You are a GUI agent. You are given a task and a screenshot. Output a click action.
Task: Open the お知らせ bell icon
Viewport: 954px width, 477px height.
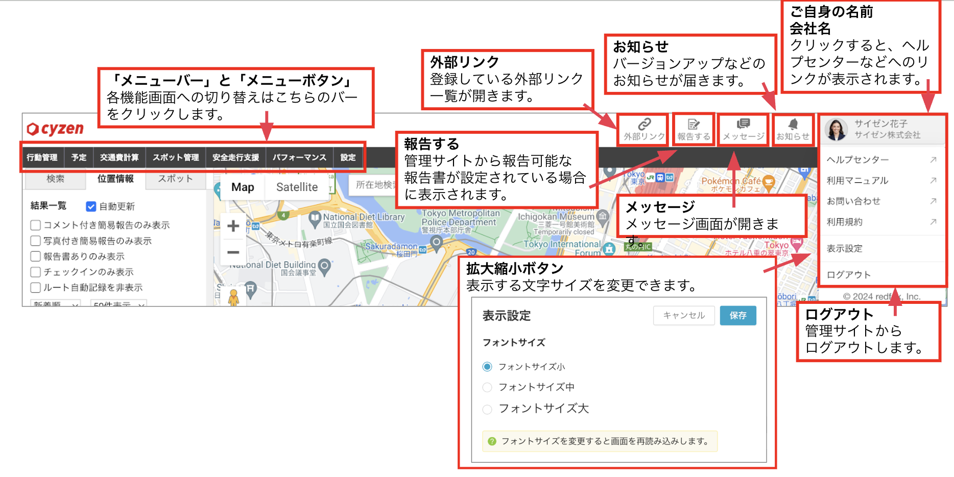(793, 130)
